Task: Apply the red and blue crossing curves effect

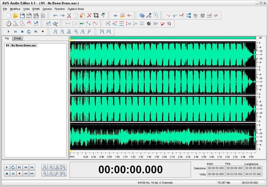Action: point(108,24)
